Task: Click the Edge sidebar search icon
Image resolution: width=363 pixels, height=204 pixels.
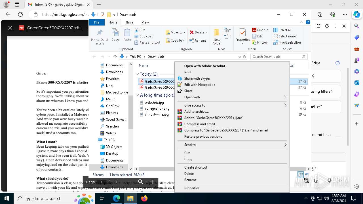Action: [357, 26]
